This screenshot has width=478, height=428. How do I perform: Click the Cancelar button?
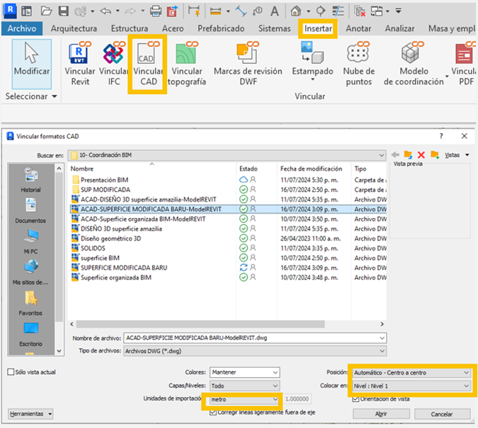[442, 414]
